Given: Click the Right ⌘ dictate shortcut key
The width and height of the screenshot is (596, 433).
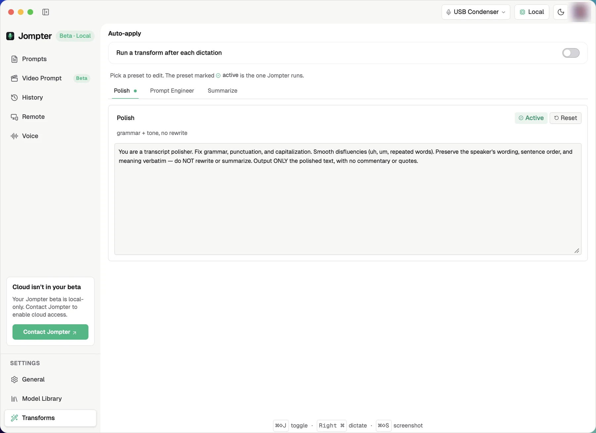Looking at the screenshot, I should point(331,425).
